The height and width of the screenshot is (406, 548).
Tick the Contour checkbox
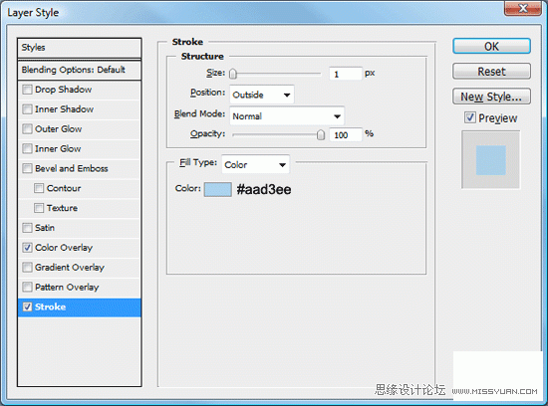[x=39, y=188]
